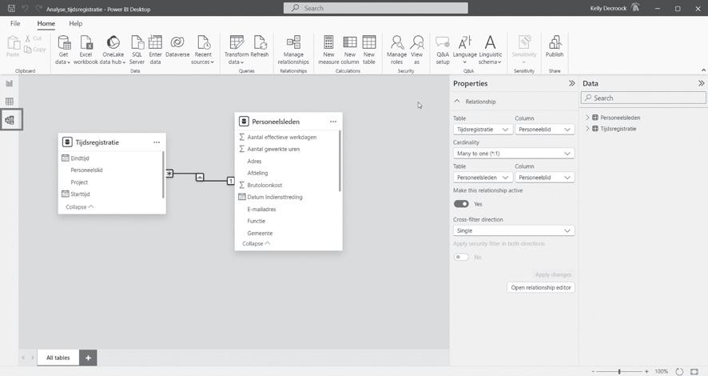Add a new layout tab
This screenshot has width=708, height=376.
pos(88,358)
